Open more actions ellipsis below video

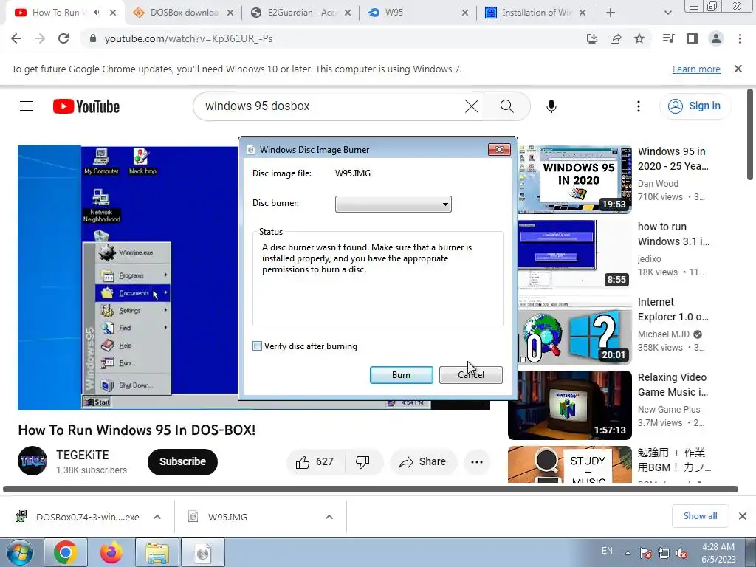(x=477, y=462)
